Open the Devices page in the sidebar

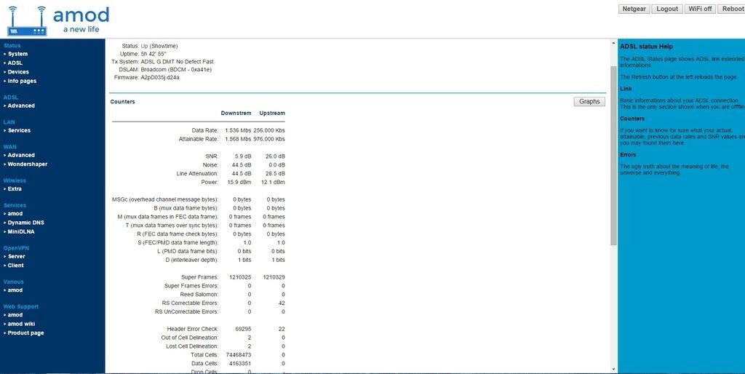pyautogui.click(x=18, y=72)
